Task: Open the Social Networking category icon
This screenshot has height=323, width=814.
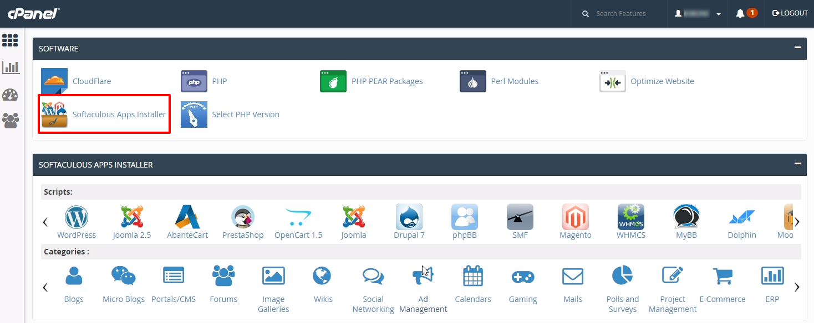Action: point(373,275)
